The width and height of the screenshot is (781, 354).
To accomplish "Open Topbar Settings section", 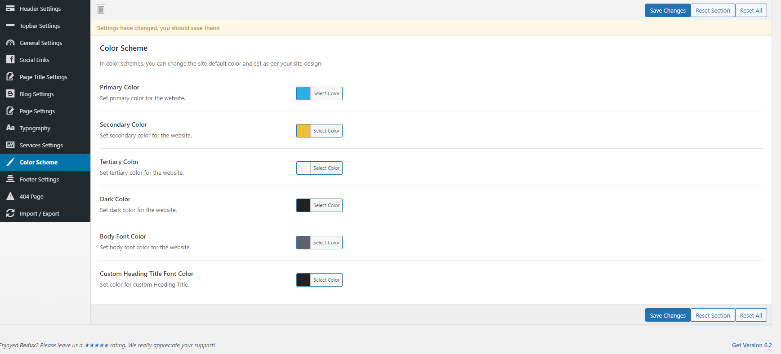I will point(40,26).
